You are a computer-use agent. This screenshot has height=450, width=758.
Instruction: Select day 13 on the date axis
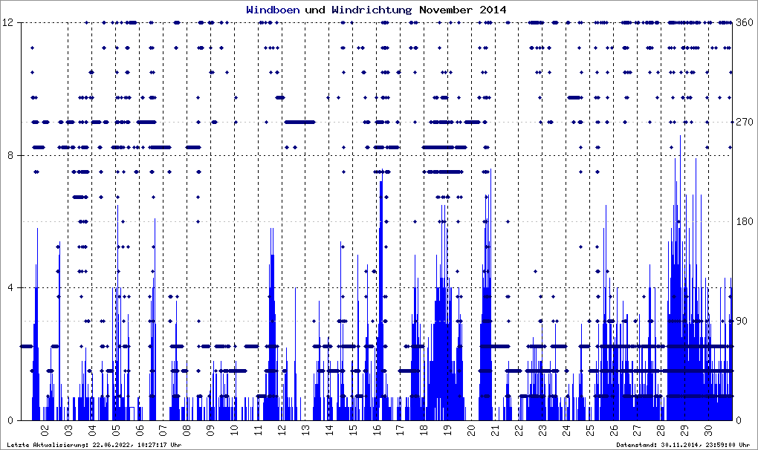click(x=305, y=431)
